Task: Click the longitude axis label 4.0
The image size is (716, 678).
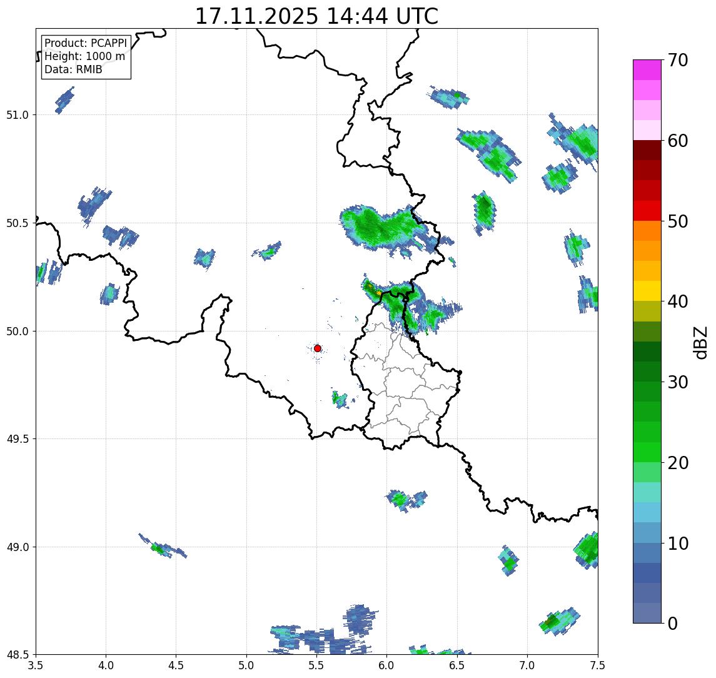Action: tap(106, 665)
